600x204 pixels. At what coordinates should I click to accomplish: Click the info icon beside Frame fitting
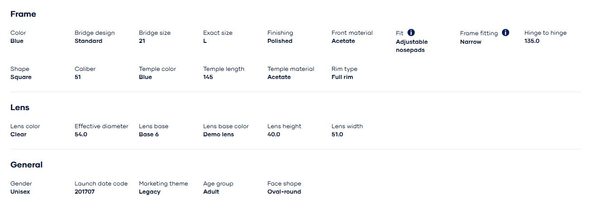[x=506, y=32]
